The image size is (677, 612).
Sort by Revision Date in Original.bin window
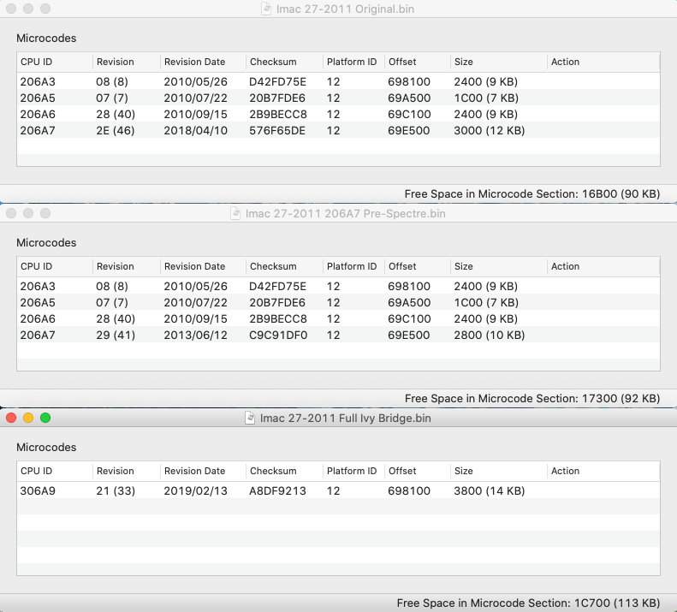point(204,62)
